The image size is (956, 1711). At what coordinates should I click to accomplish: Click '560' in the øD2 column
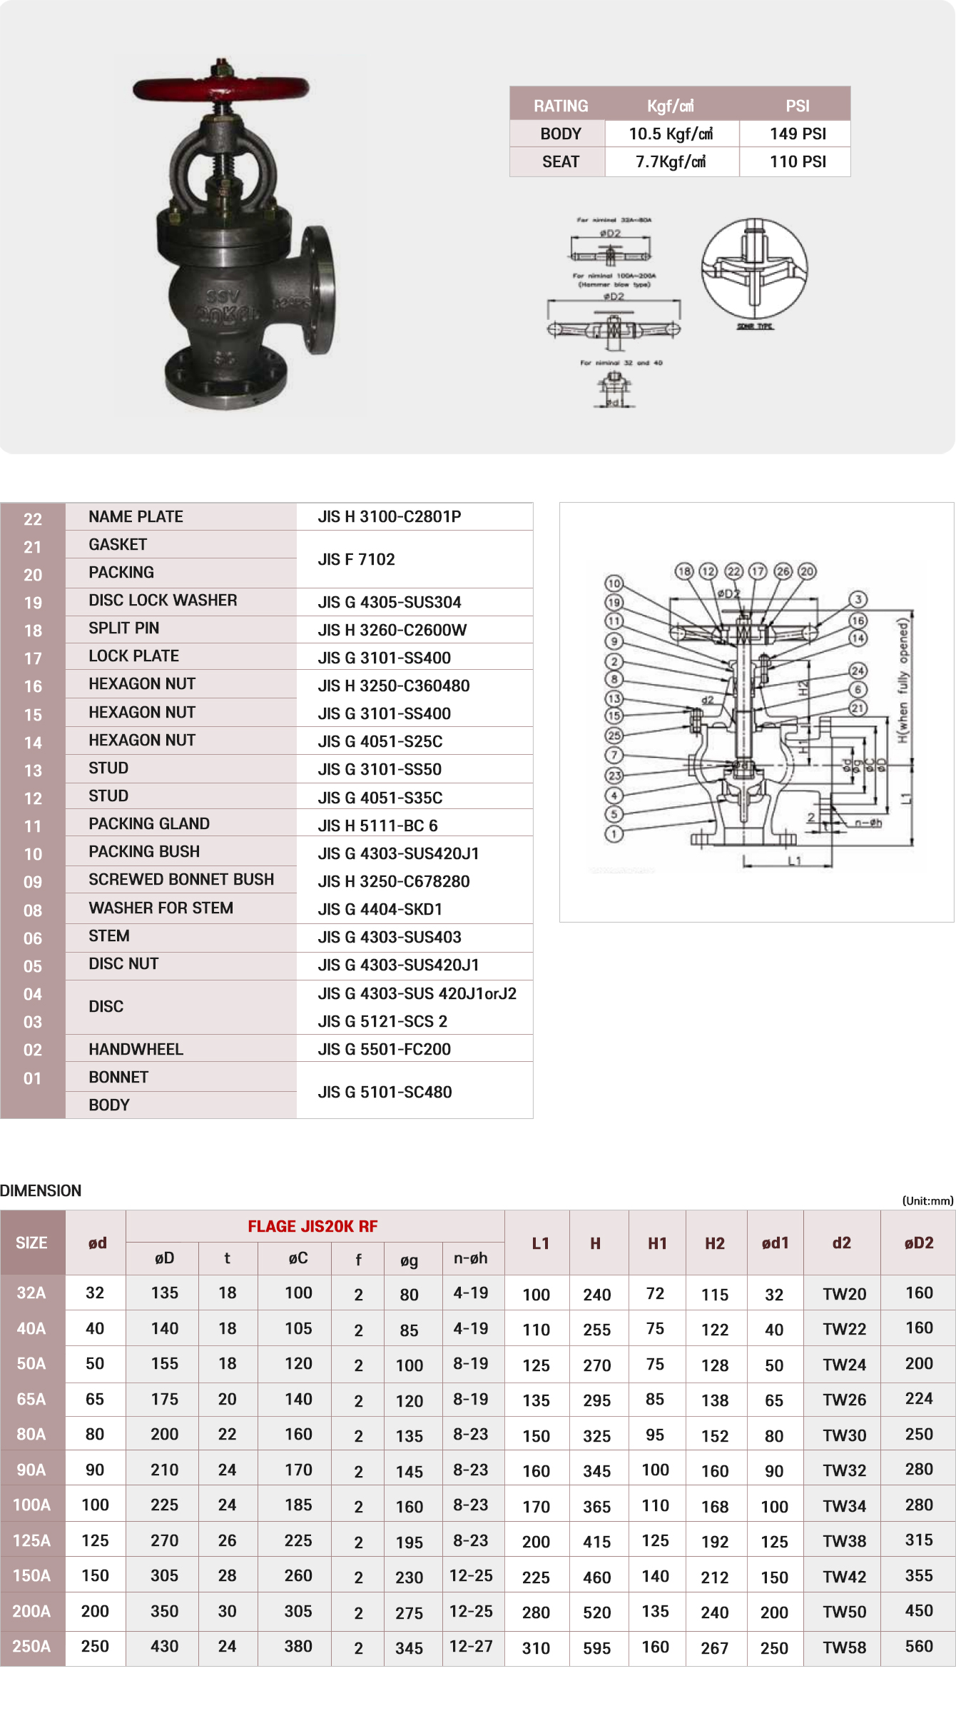[919, 1646]
